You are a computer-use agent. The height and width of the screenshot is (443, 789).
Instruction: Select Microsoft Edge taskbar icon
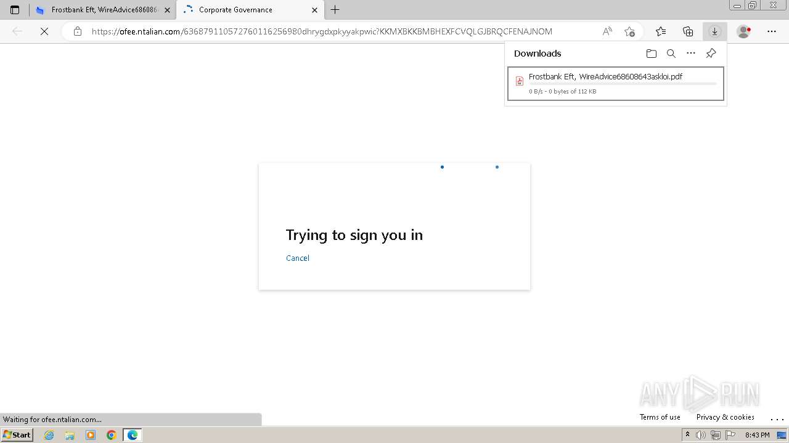click(133, 435)
